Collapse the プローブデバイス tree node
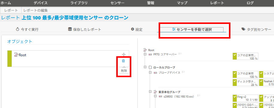The image size is (274, 108). pyautogui.click(x=150, y=72)
